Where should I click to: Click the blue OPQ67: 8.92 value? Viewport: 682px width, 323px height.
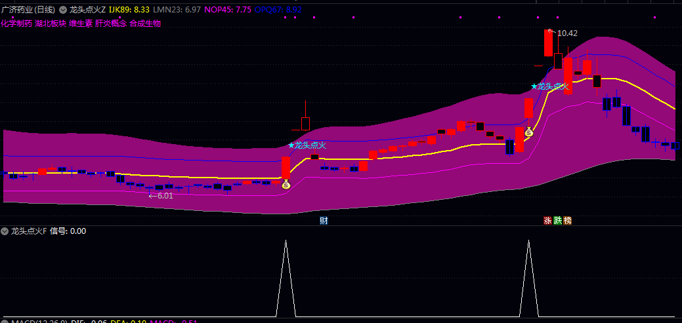tap(278, 10)
